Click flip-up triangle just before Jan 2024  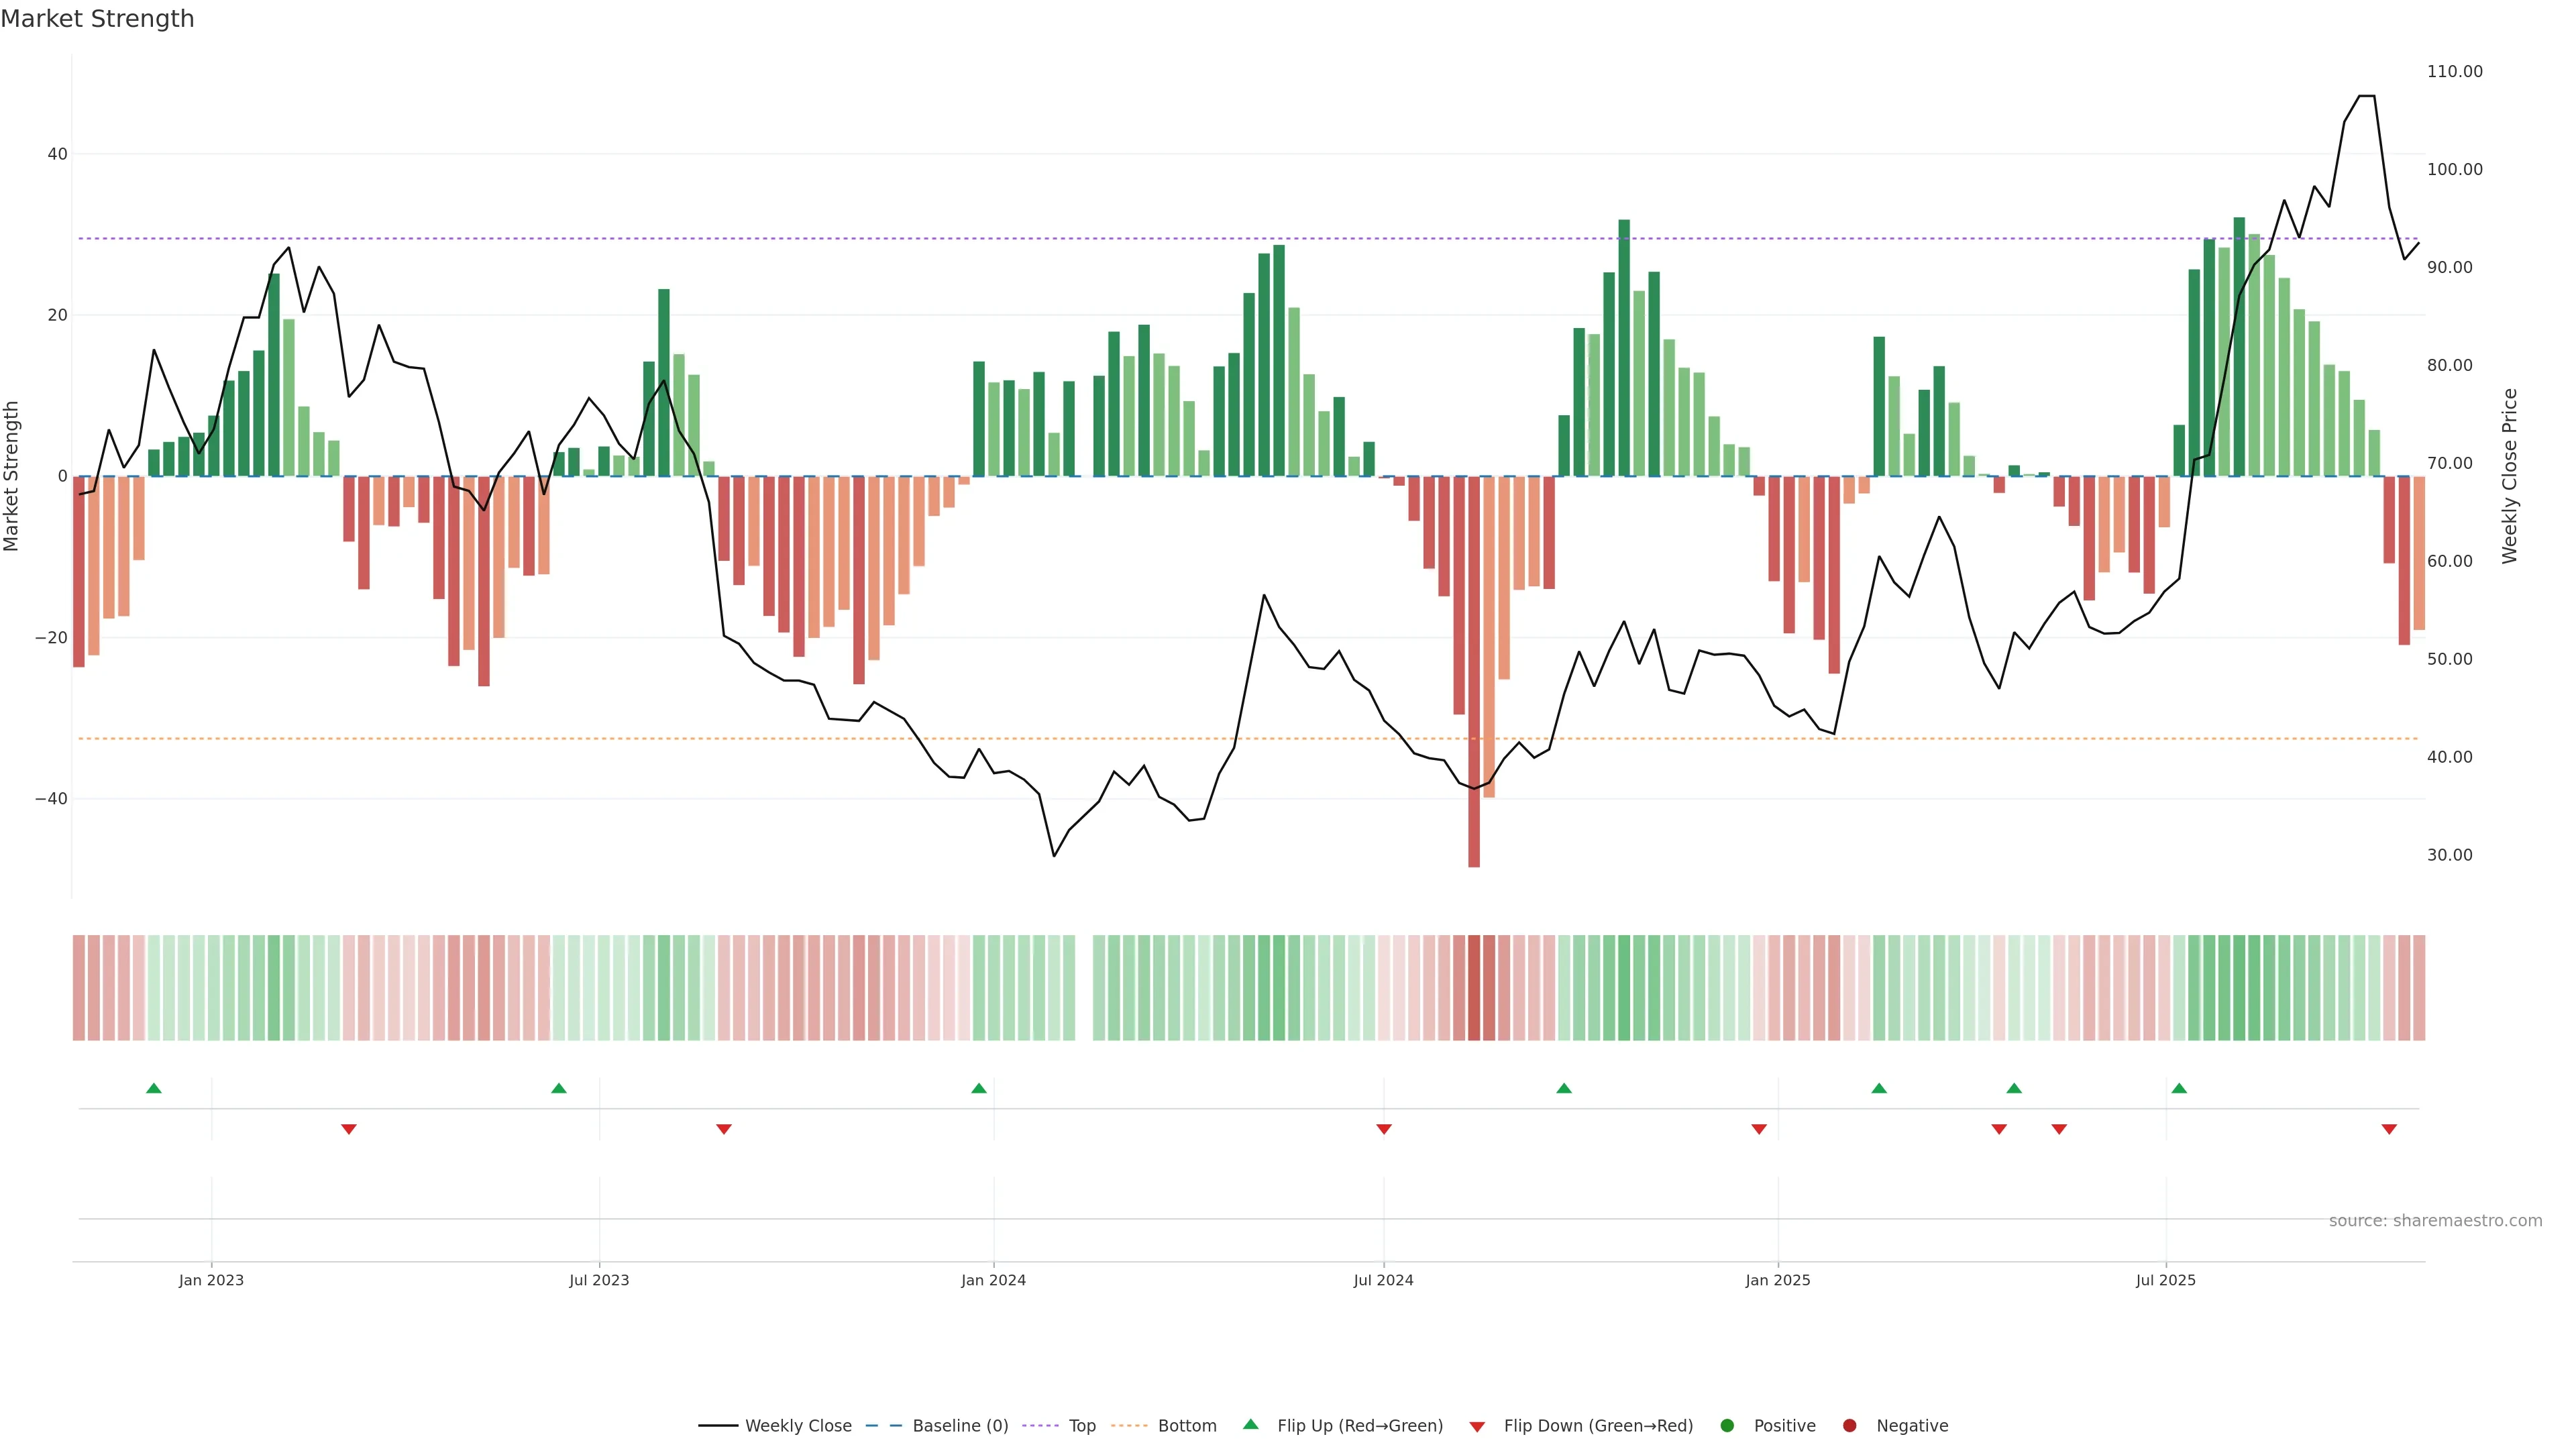pos(979,1088)
